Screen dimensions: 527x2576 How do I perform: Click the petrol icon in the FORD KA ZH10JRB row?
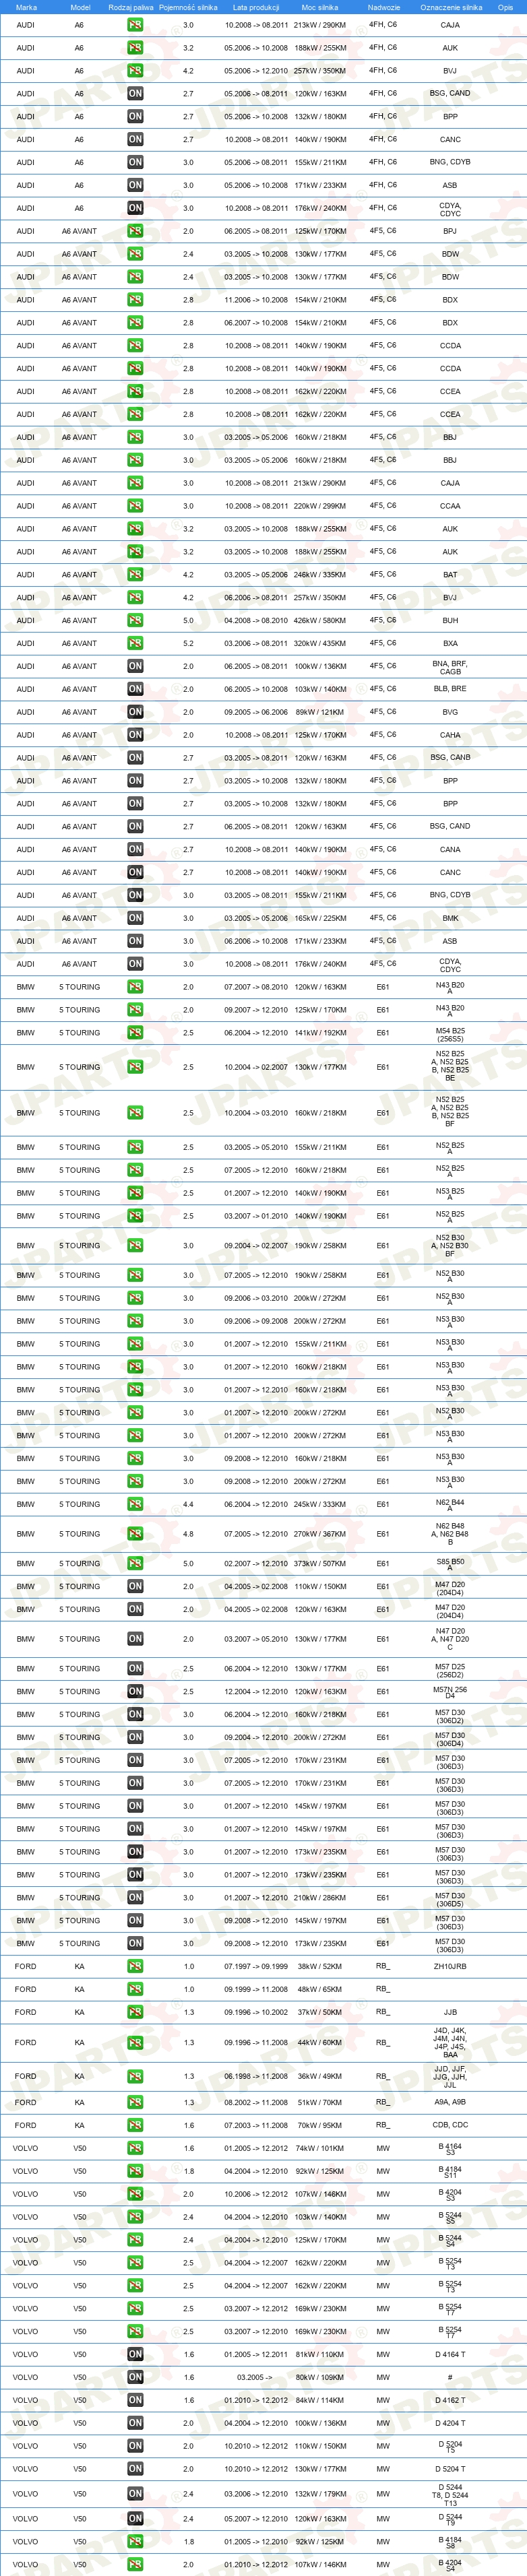tap(135, 1966)
